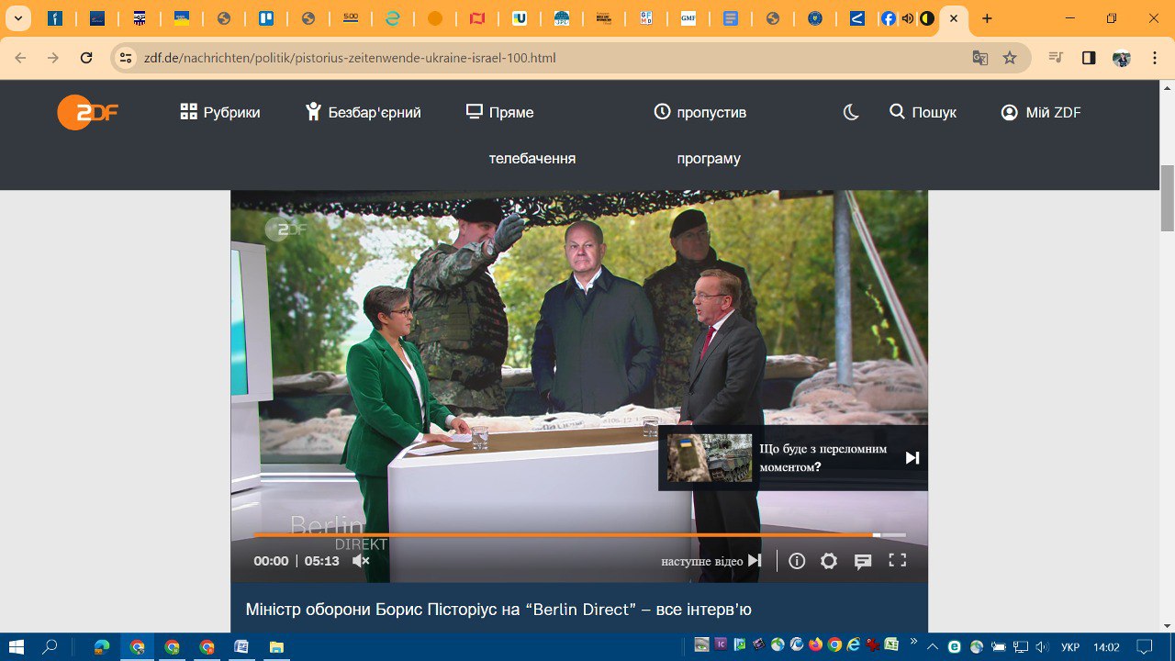Toggle dark mode with moon icon

pyautogui.click(x=851, y=112)
